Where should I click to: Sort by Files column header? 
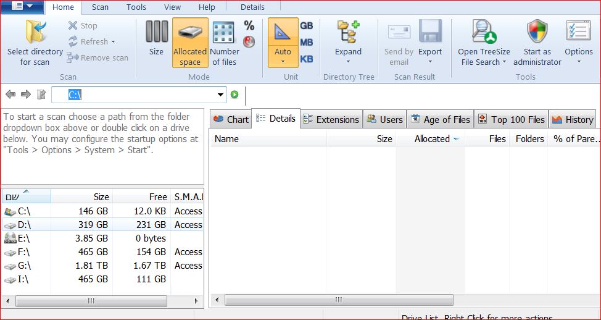487,139
